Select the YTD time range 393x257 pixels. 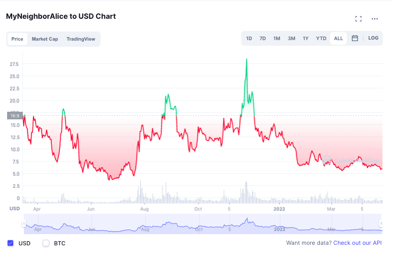pos(321,39)
